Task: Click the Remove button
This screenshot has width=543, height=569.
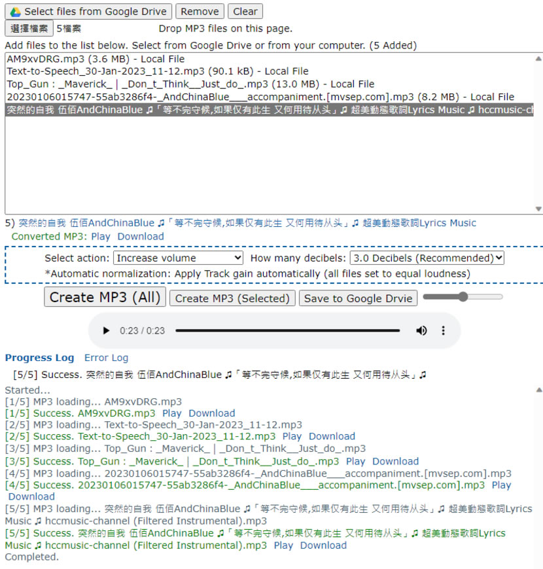Action: [x=200, y=12]
